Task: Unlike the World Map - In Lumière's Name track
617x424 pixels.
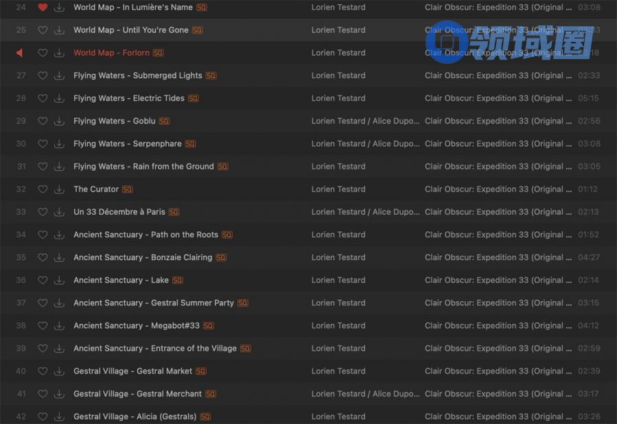Action: pos(43,8)
